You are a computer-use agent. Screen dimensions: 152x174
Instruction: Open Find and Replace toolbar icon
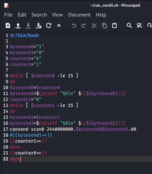(x=139, y=26)
